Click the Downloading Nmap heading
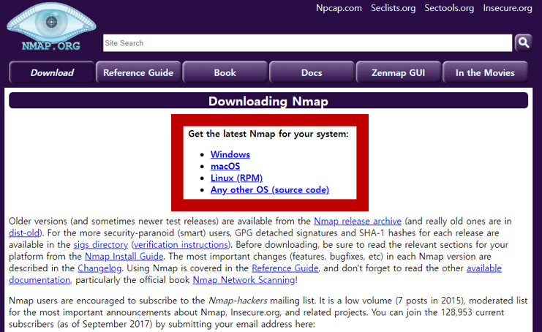 (268, 101)
